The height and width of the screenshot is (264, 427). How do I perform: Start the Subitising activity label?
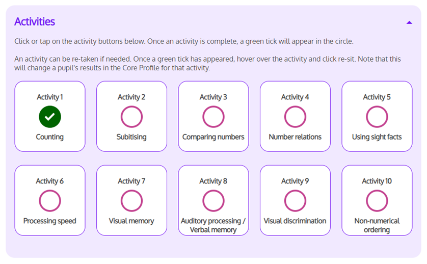(131, 137)
